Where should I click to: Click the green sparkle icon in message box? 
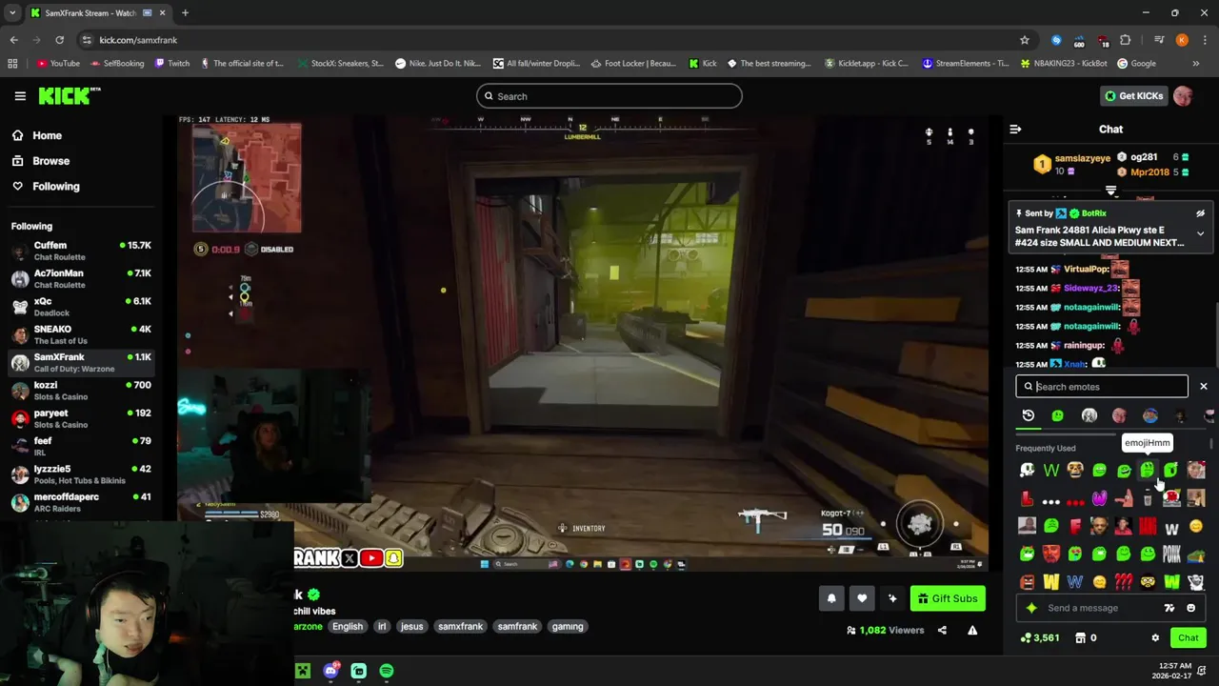[1031, 608]
